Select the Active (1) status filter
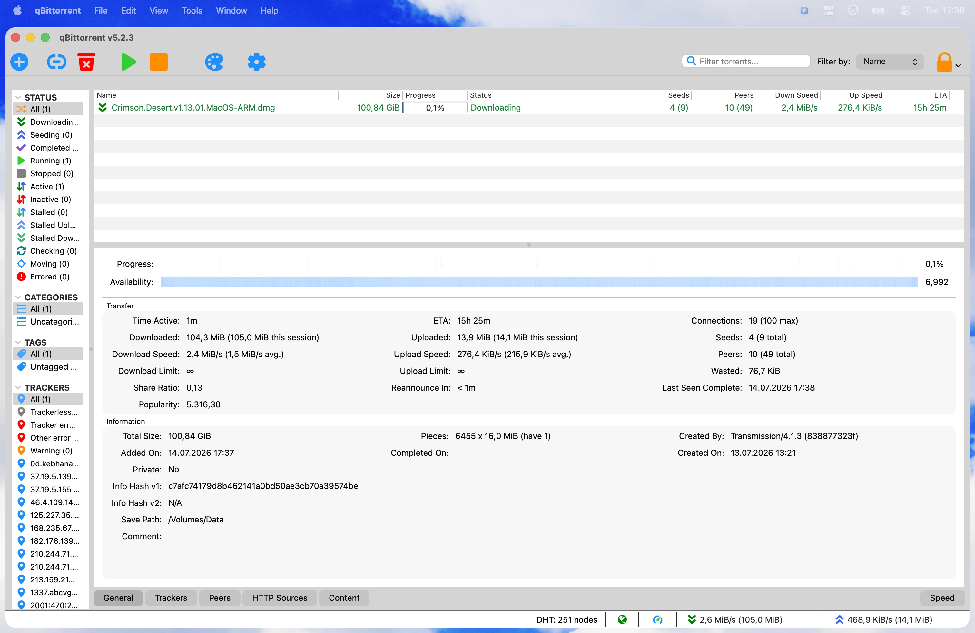 point(48,186)
